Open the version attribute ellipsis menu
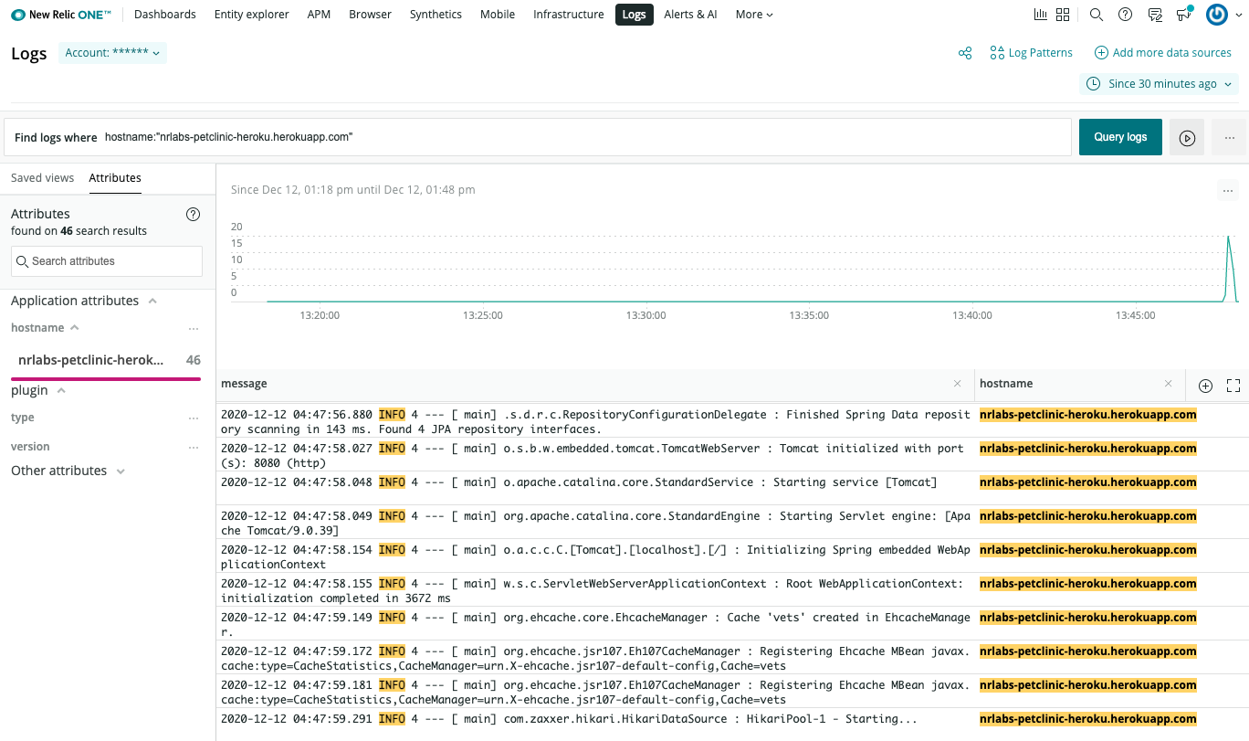Image resolution: width=1249 pixels, height=741 pixels. point(193,448)
